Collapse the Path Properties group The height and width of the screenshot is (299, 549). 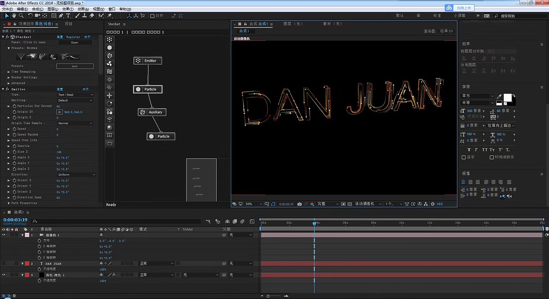tap(9, 203)
